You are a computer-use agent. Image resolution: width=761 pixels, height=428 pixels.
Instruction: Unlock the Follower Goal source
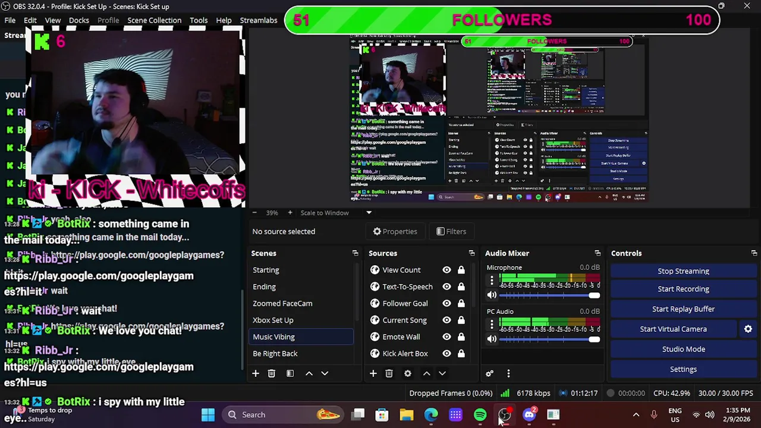coord(461,303)
